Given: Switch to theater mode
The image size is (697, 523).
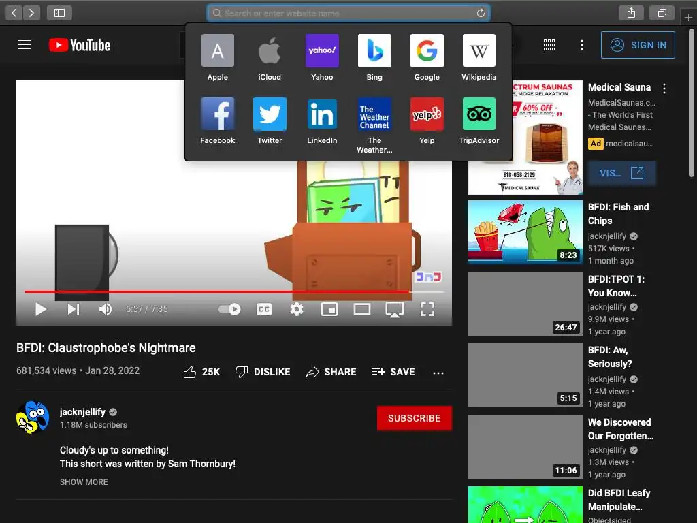Looking at the screenshot, I should point(362,309).
